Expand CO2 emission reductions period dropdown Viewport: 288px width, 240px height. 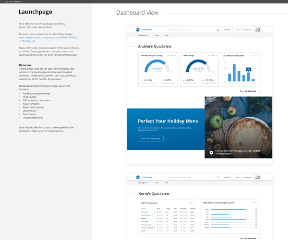point(253,56)
